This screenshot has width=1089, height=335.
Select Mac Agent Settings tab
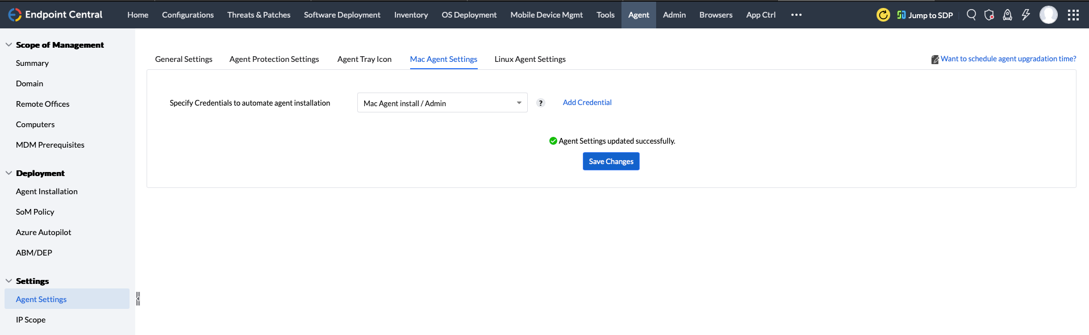[x=444, y=59]
